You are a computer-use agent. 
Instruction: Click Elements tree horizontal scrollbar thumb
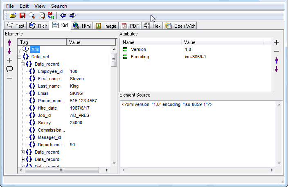(x=62, y=170)
